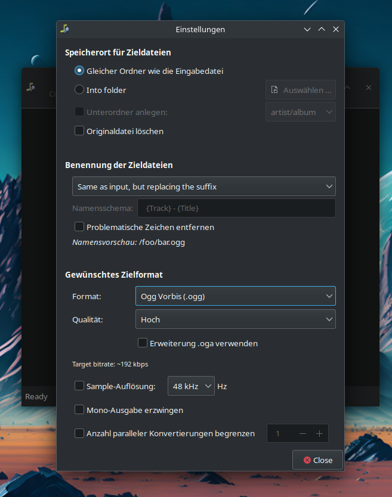Click the 'Hz' unit label
Screen dimensions: 392x497
222,386
